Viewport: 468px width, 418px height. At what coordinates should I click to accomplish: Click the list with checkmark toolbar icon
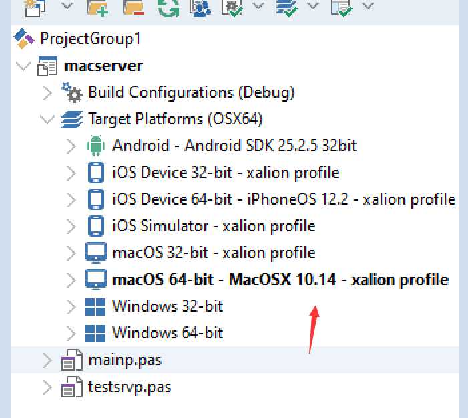click(341, 7)
